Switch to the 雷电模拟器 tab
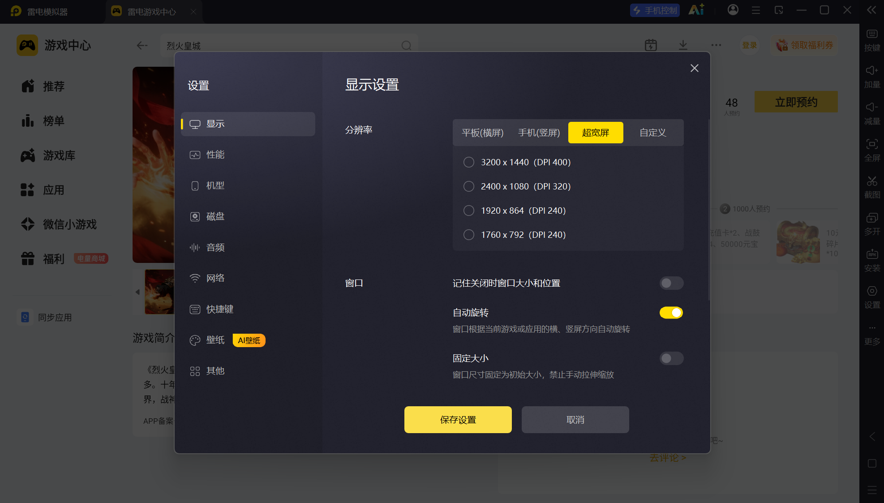884x503 pixels. click(x=39, y=12)
